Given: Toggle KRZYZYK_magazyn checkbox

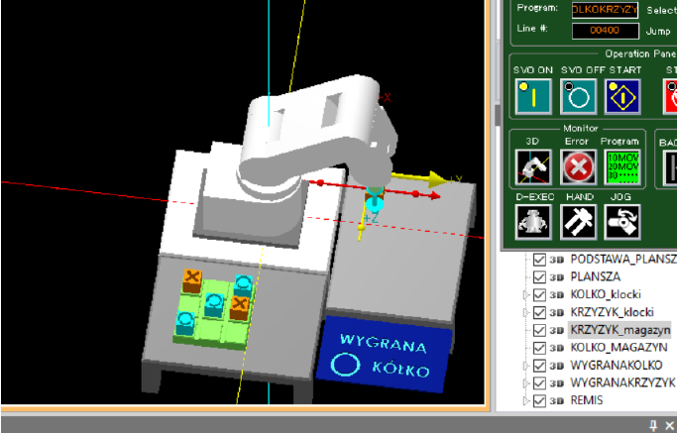Looking at the screenshot, I should coord(539,330).
